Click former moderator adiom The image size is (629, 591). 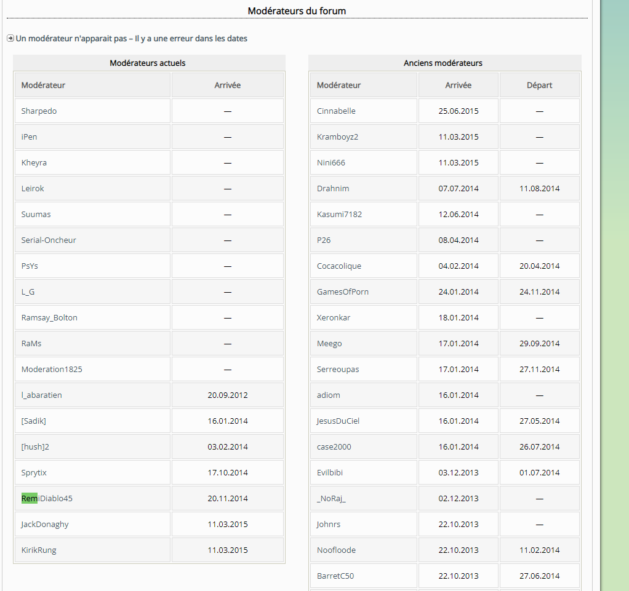328,395
